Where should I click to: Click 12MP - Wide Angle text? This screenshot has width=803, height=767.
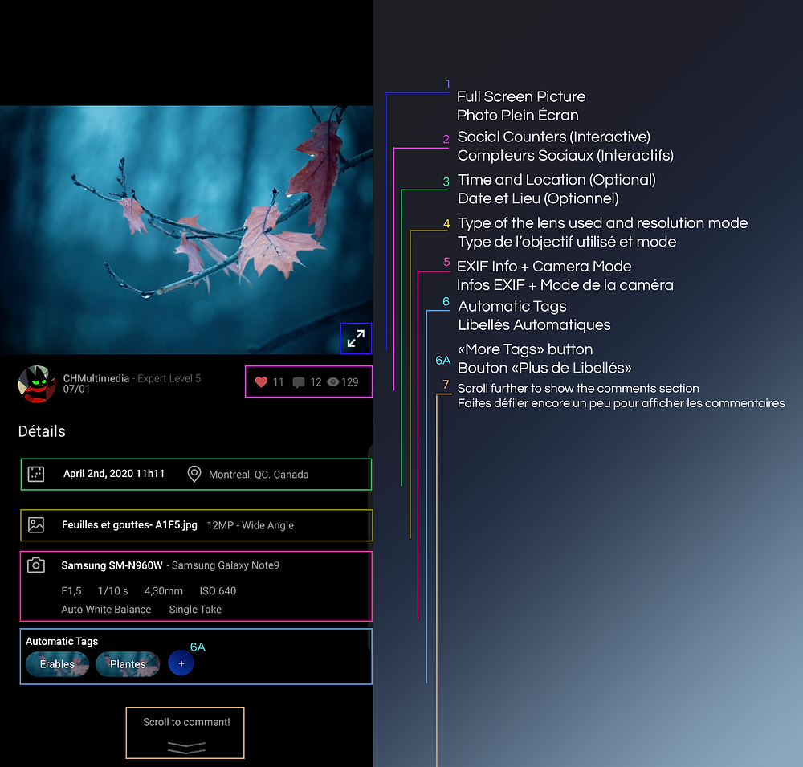point(251,525)
